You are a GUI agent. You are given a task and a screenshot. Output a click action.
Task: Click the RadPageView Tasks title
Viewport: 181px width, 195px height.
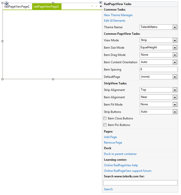tap(117, 4)
